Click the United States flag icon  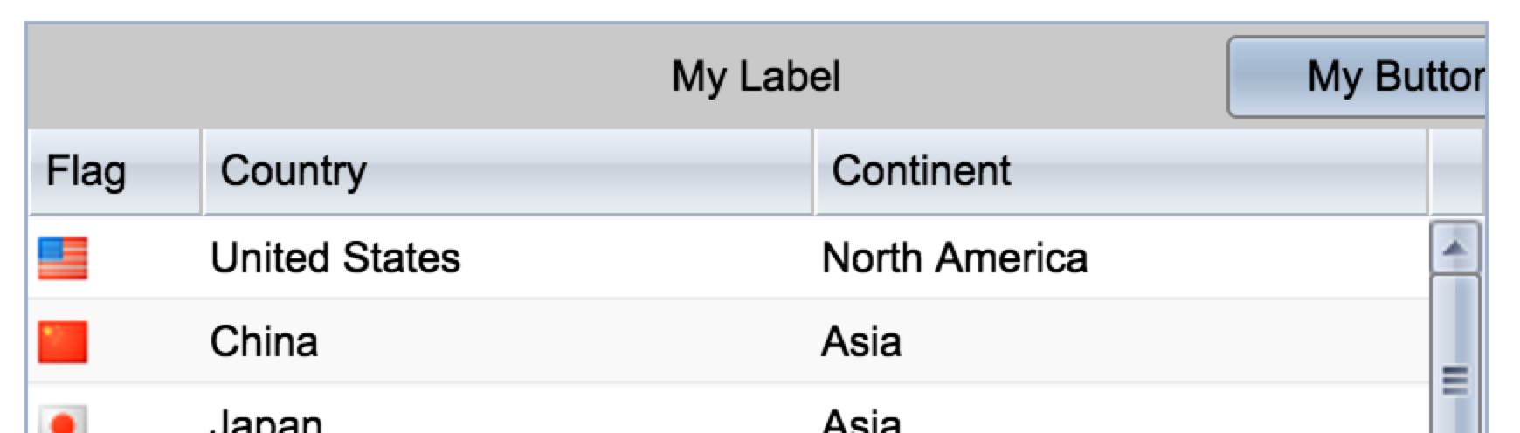pos(63,258)
